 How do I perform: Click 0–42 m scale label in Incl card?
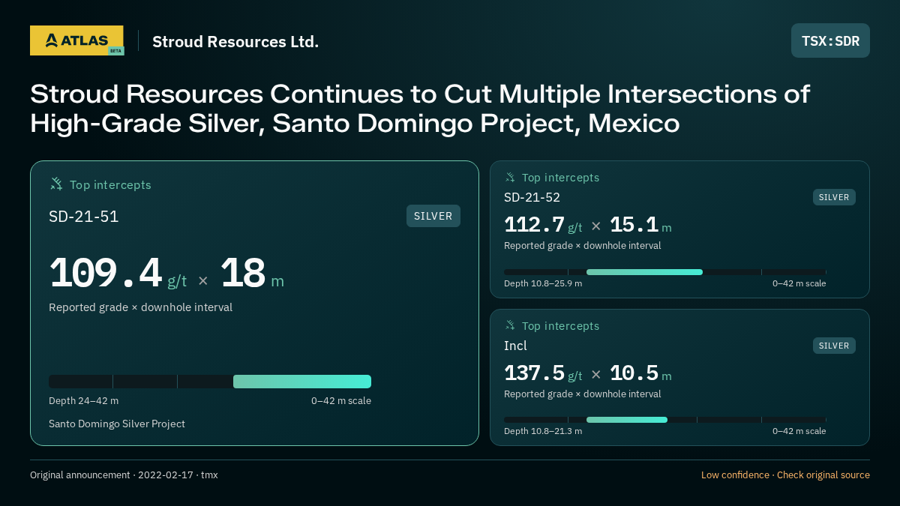(x=799, y=431)
